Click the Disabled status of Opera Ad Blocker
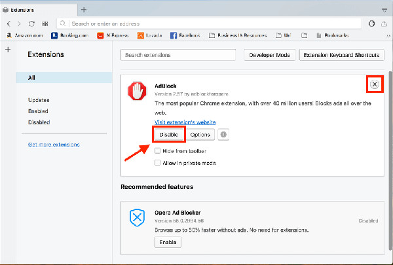 (368, 221)
